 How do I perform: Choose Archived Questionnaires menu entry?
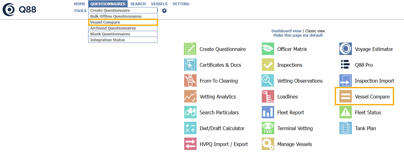(x=113, y=28)
